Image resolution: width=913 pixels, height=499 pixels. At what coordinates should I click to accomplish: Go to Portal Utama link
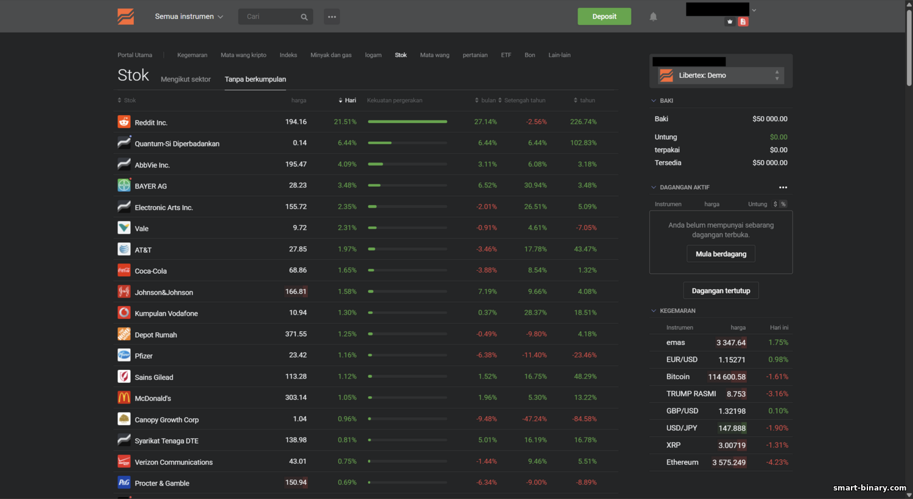(x=135, y=55)
